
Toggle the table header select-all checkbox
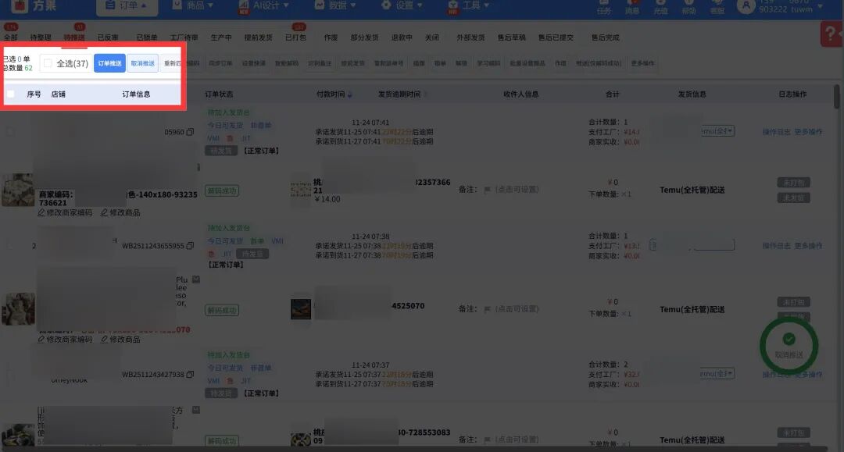point(10,94)
